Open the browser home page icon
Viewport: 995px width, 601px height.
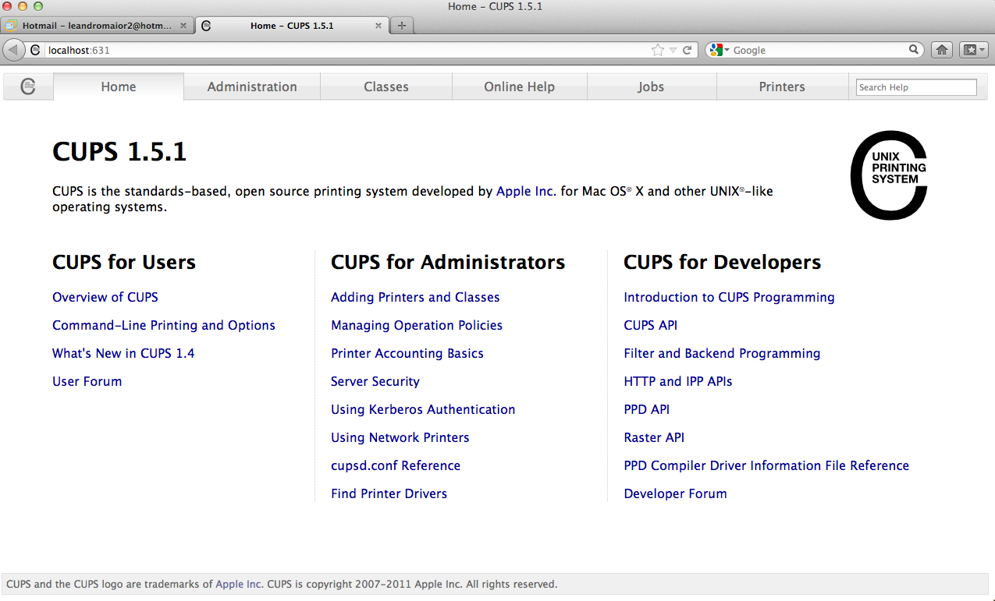941,49
